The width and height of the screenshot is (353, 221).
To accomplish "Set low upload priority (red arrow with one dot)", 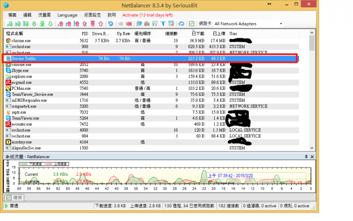I will (60, 24).
